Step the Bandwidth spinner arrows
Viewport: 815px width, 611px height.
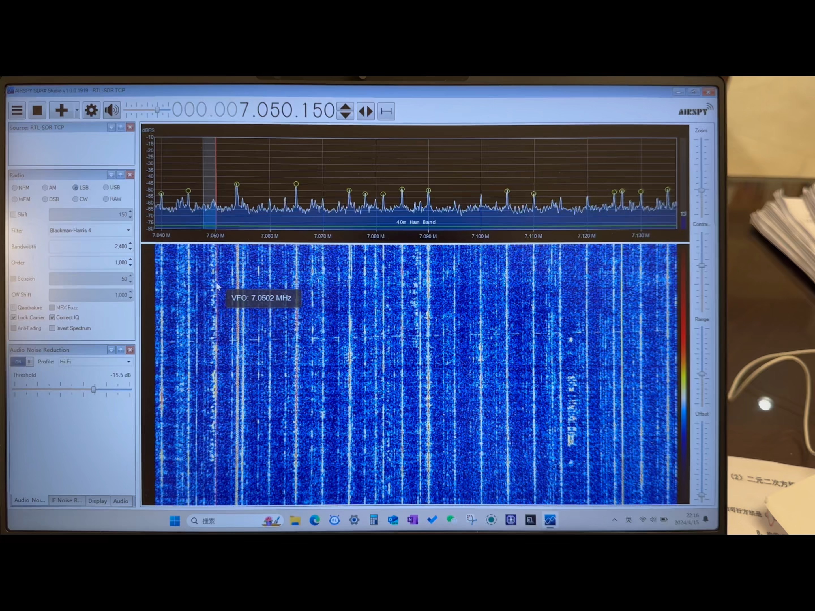pyautogui.click(x=130, y=246)
